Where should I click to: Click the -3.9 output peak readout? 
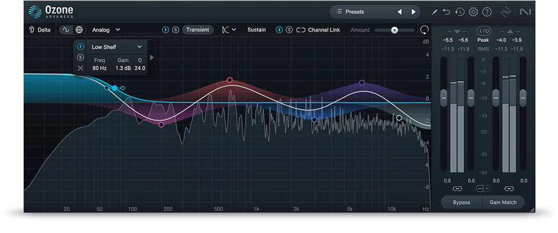tap(516, 41)
